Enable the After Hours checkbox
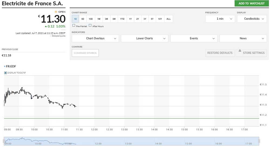This screenshot has height=147, width=270. point(90,25)
